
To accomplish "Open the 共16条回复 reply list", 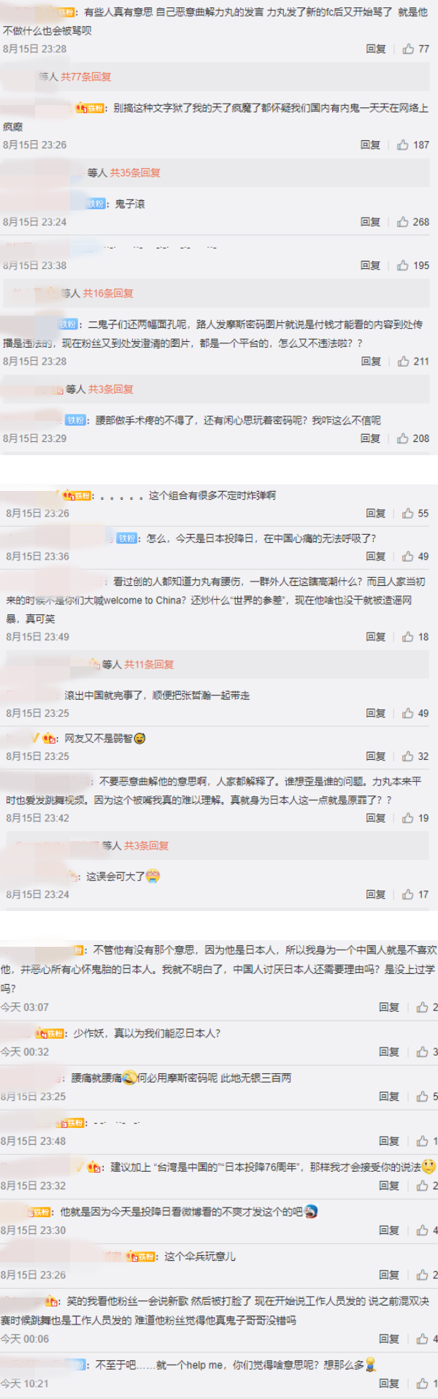I will click(x=108, y=294).
